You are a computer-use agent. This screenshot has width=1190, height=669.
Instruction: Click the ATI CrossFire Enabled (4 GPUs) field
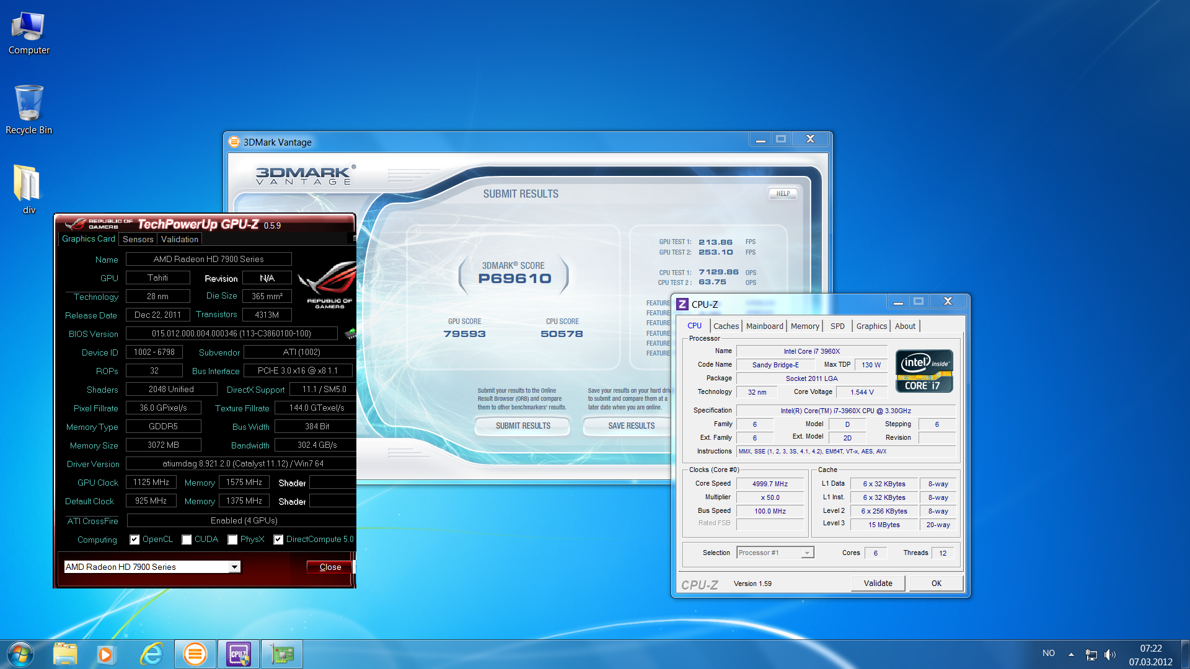click(x=242, y=521)
